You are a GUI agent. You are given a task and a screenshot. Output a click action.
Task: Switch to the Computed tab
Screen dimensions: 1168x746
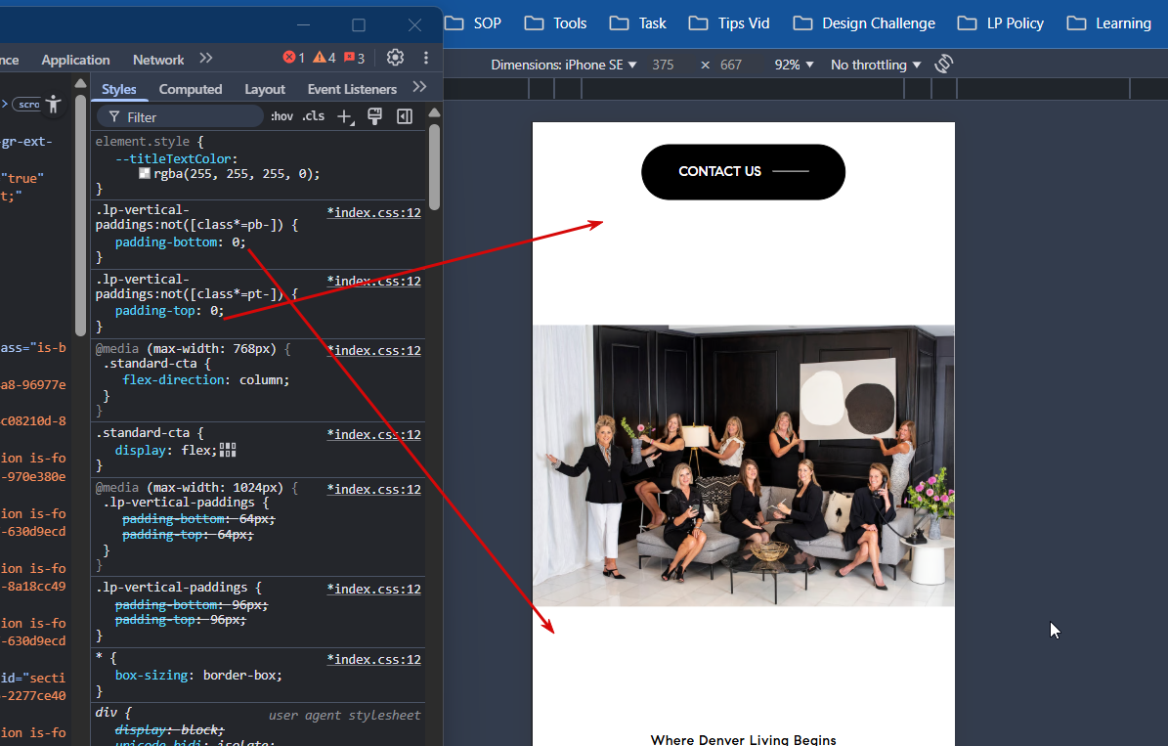[x=191, y=89]
